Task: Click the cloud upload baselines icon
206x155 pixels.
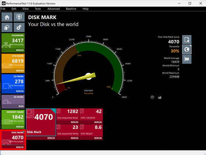Action: click(x=7, y=28)
